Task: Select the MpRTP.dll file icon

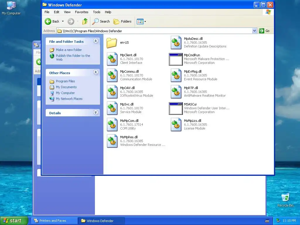Action: click(176, 92)
